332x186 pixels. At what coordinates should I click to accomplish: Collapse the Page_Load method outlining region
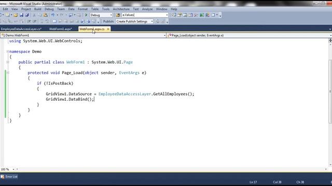click(x=8, y=72)
